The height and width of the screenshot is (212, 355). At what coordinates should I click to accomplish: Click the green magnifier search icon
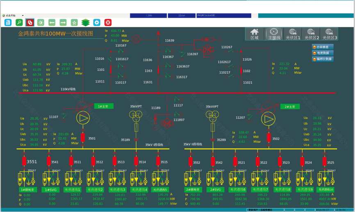click(x=19, y=23)
